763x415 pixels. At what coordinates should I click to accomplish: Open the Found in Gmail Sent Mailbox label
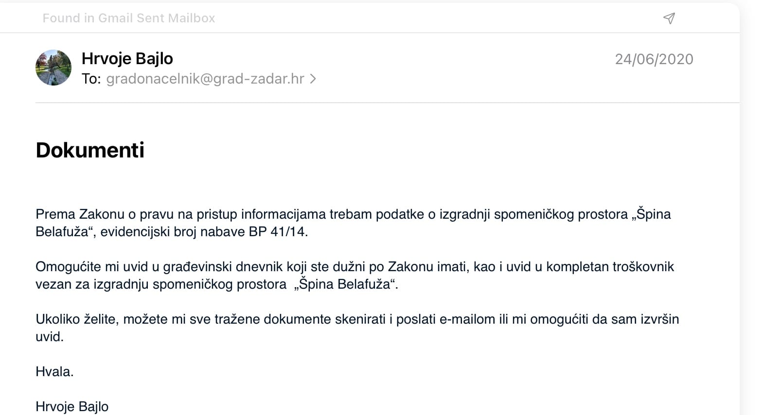[x=129, y=18]
